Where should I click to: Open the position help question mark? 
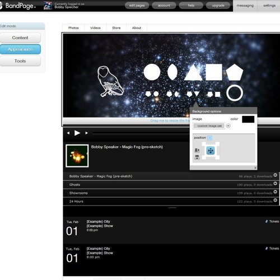209,138
